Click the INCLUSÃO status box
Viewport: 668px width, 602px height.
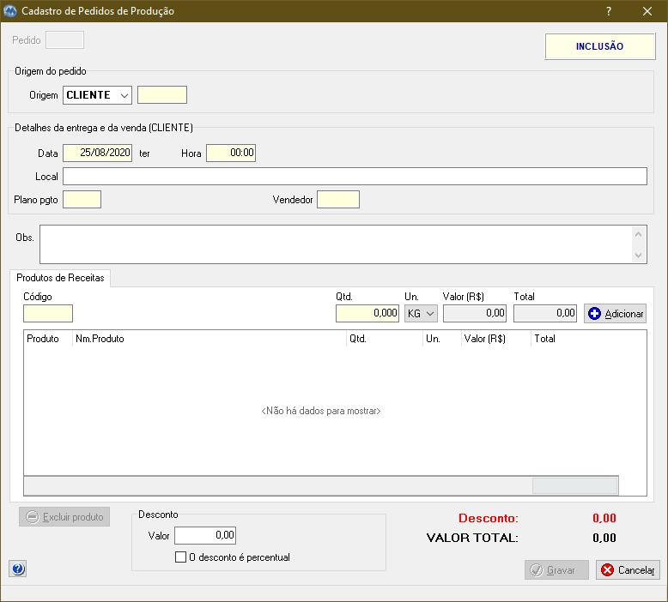click(x=600, y=46)
